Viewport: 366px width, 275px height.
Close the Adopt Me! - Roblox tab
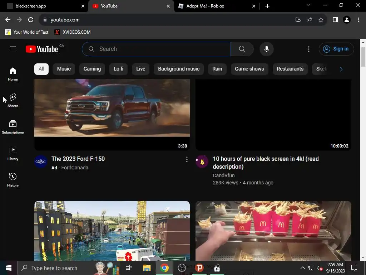254,6
